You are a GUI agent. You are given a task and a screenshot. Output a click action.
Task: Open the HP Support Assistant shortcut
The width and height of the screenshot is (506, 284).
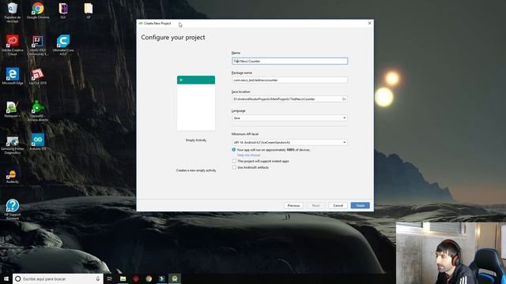(13, 209)
